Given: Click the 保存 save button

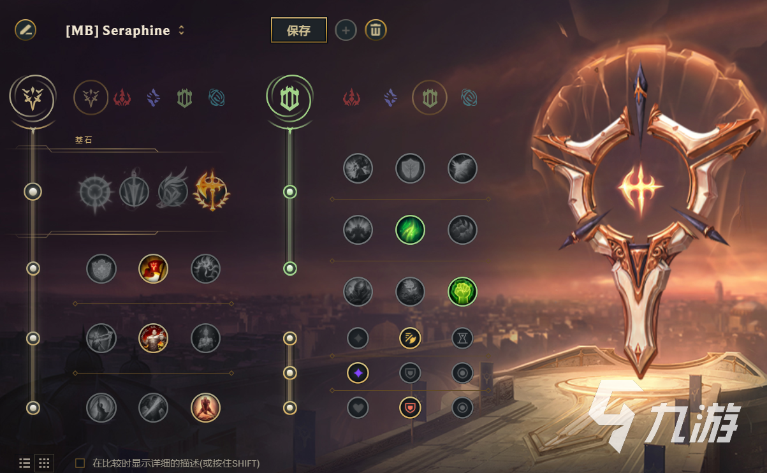Looking at the screenshot, I should tap(299, 30).
